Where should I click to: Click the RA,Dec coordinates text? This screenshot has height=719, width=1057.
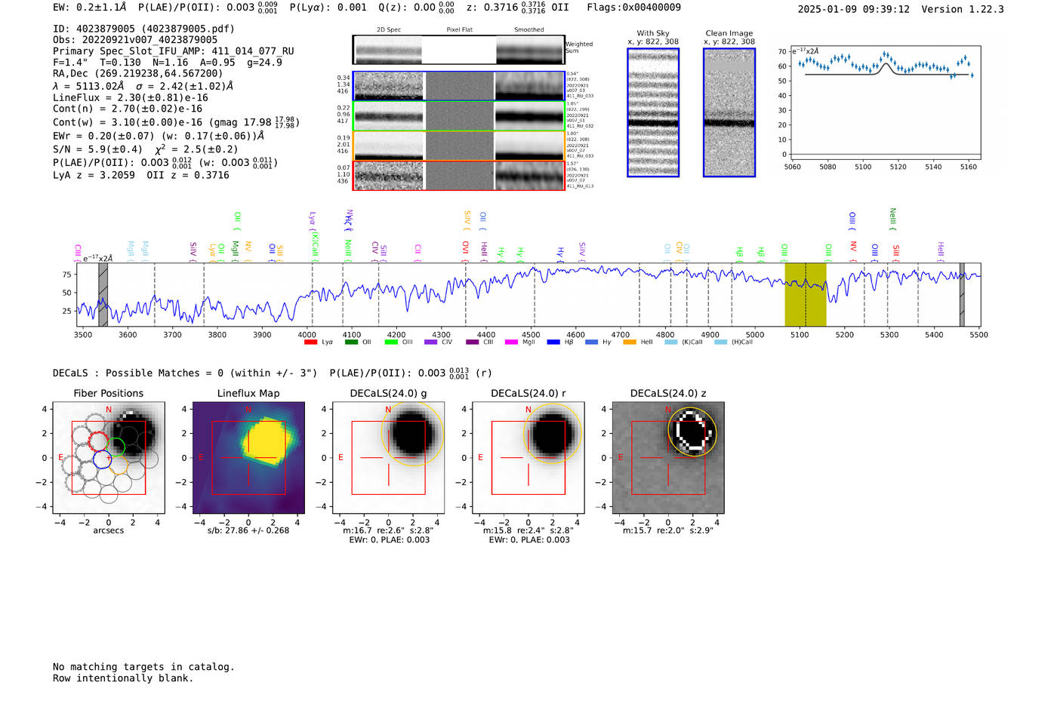coord(138,73)
